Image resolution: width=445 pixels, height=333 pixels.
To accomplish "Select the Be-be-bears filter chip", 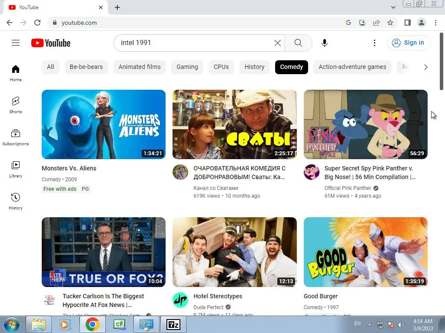I will [x=86, y=67].
